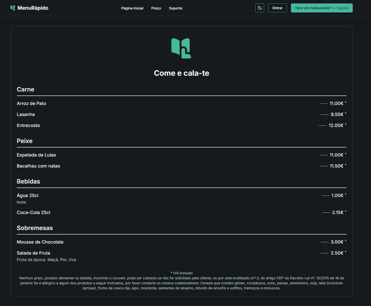Select the Coca-Cola 25cl item
The image size is (371, 306).
point(33,212)
